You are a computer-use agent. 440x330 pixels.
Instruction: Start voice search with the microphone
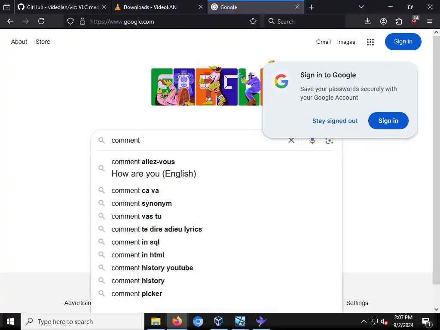(312, 141)
